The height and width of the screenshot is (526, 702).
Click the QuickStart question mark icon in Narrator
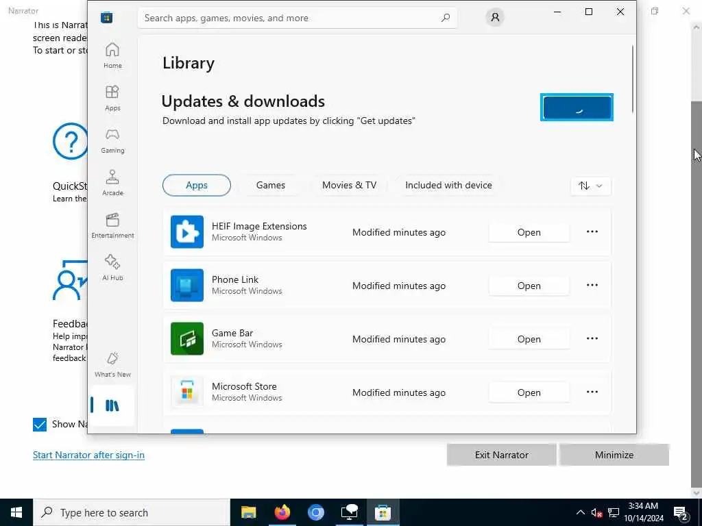click(x=71, y=141)
